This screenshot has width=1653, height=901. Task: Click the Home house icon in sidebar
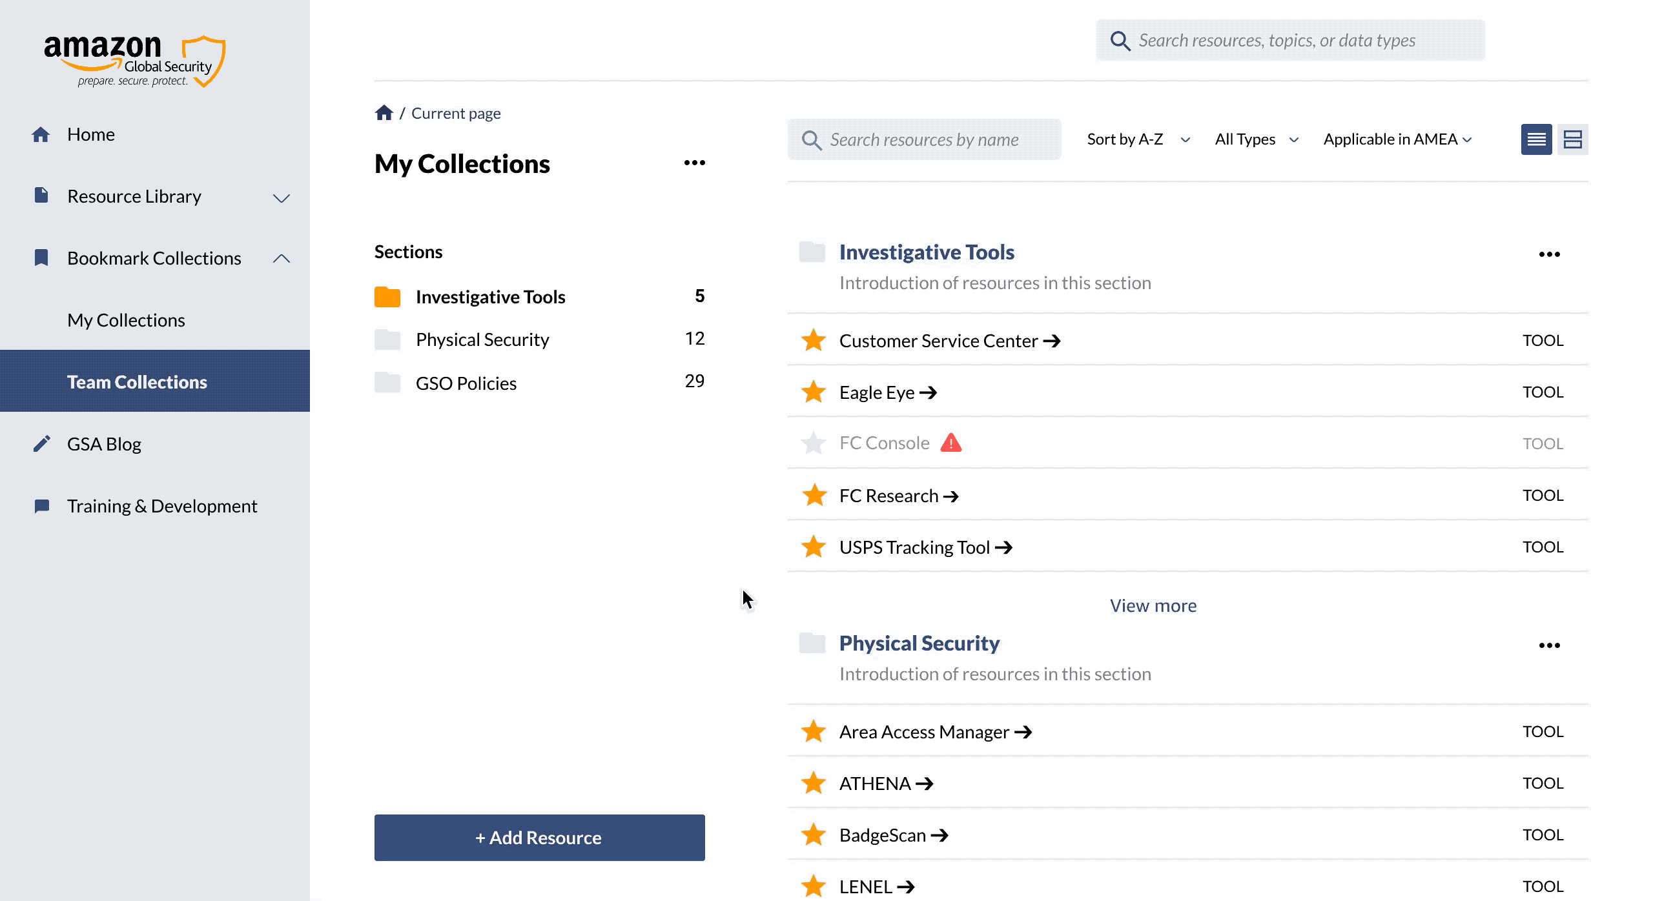click(x=41, y=134)
